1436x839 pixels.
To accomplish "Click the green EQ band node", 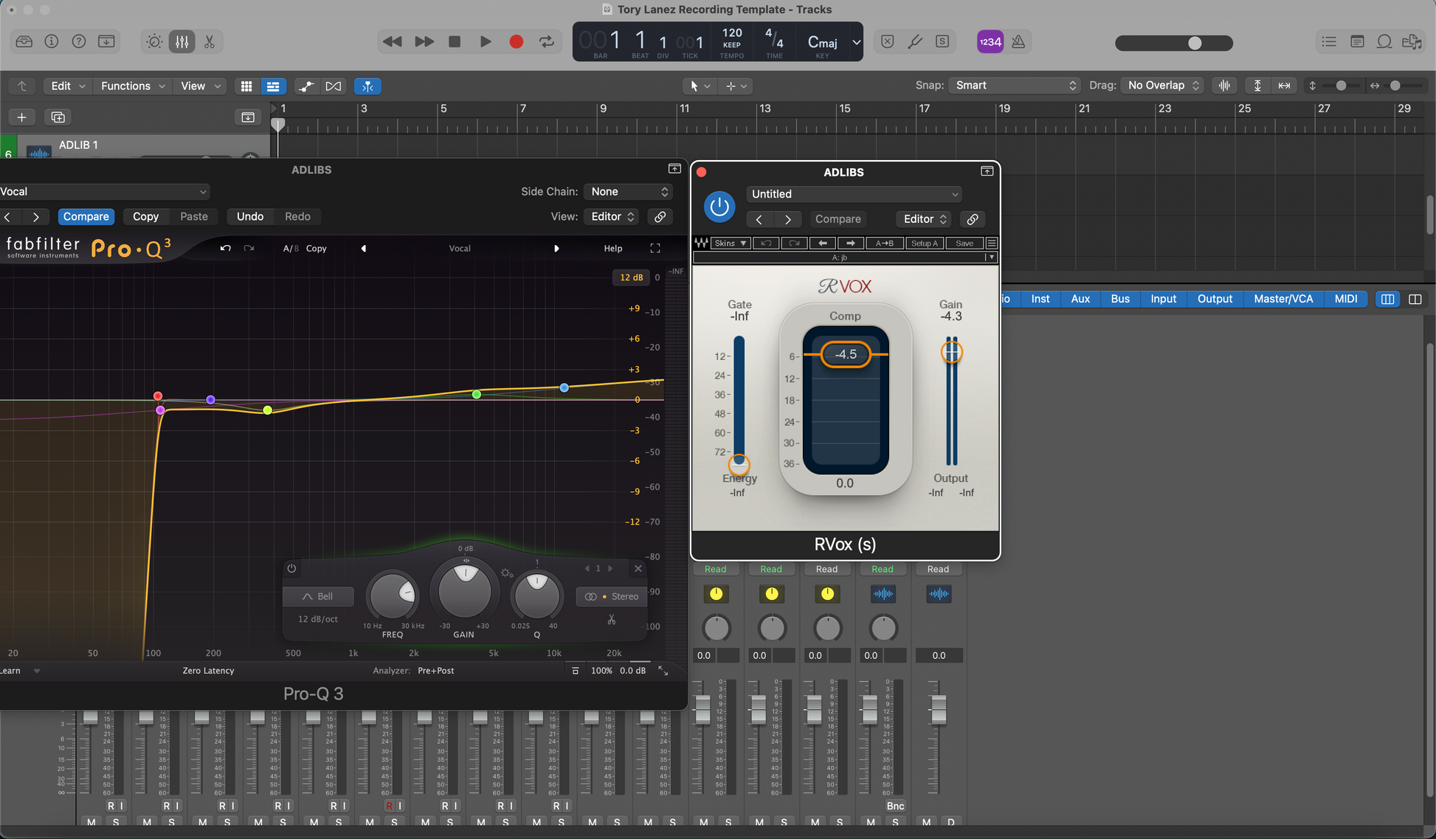I will click(x=477, y=394).
